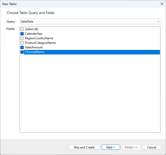Close the New Tablix window

pyautogui.click(x=162, y=4)
